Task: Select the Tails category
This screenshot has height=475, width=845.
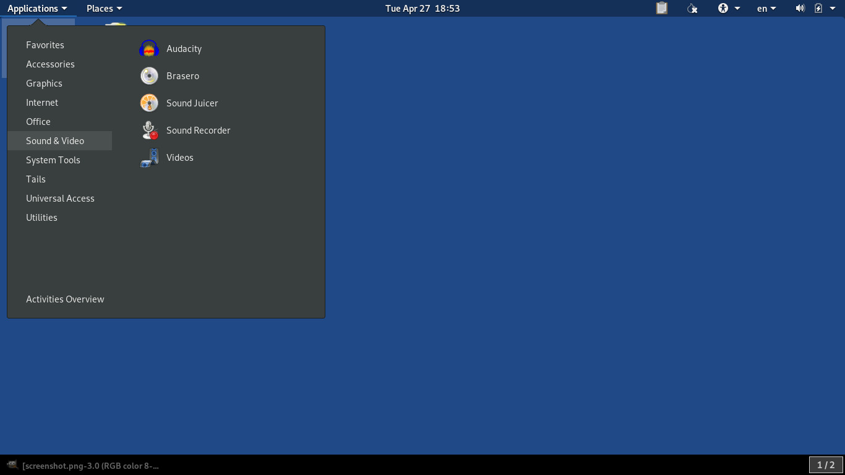Action: coord(60,179)
